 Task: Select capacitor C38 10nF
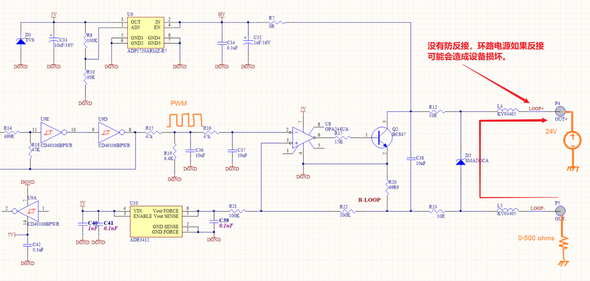[x=410, y=158]
